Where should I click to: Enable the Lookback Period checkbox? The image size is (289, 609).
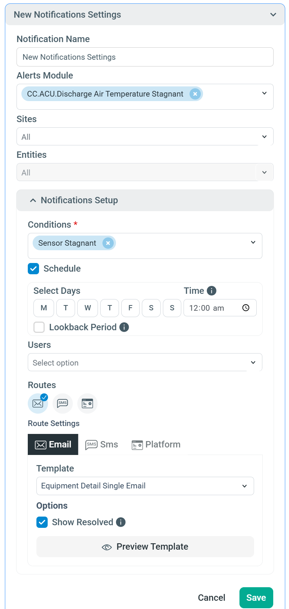click(x=39, y=327)
